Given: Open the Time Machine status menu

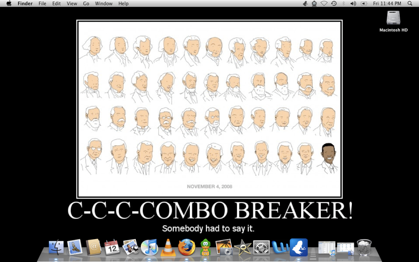Looking at the screenshot, I should [x=334, y=3].
